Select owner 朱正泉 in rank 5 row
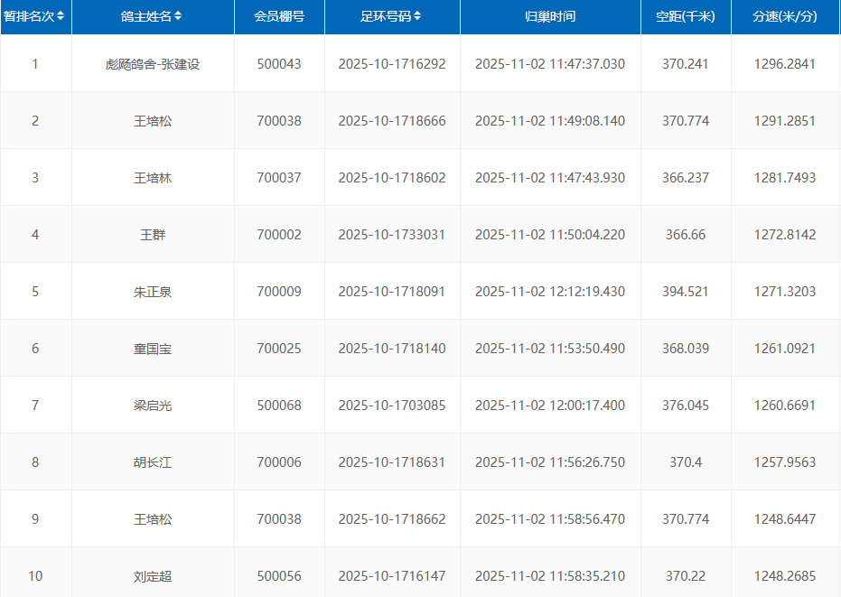The width and height of the screenshot is (841, 597). (x=153, y=292)
